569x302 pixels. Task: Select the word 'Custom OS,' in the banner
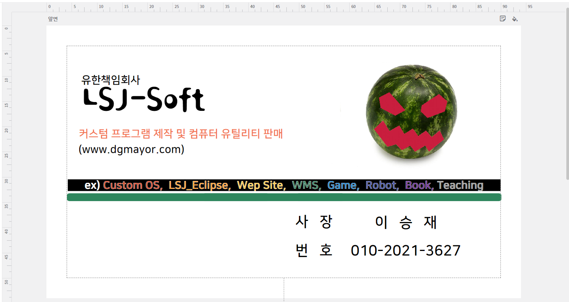coord(133,185)
